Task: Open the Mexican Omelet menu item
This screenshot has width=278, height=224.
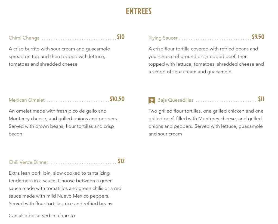Action: pyautogui.click(x=27, y=100)
